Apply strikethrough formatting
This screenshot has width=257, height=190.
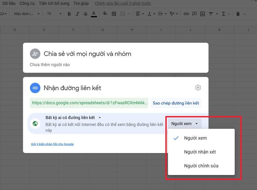pos(86,14)
